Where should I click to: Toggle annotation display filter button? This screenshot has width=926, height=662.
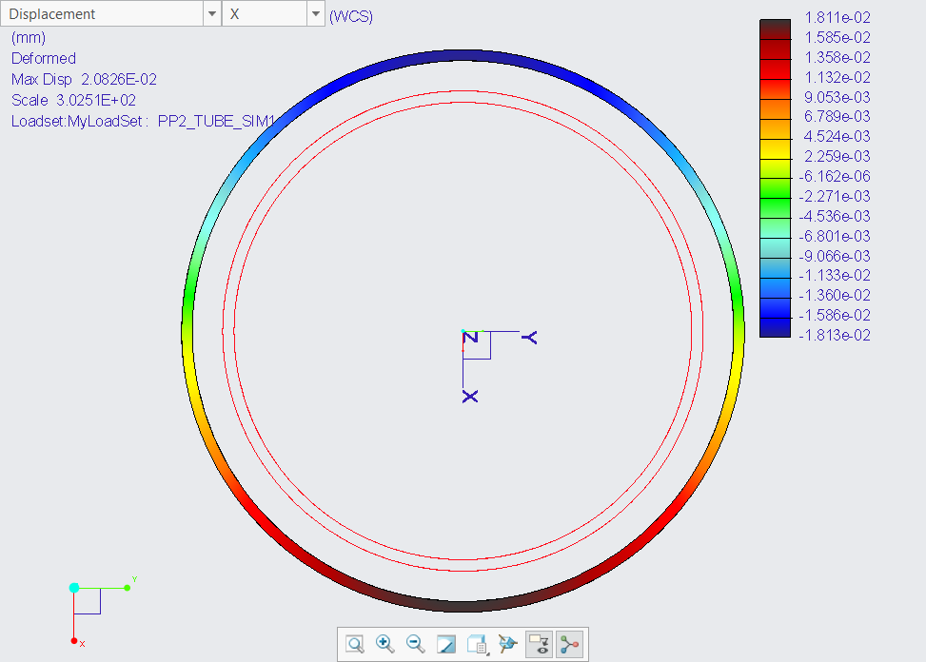pyautogui.click(x=540, y=644)
